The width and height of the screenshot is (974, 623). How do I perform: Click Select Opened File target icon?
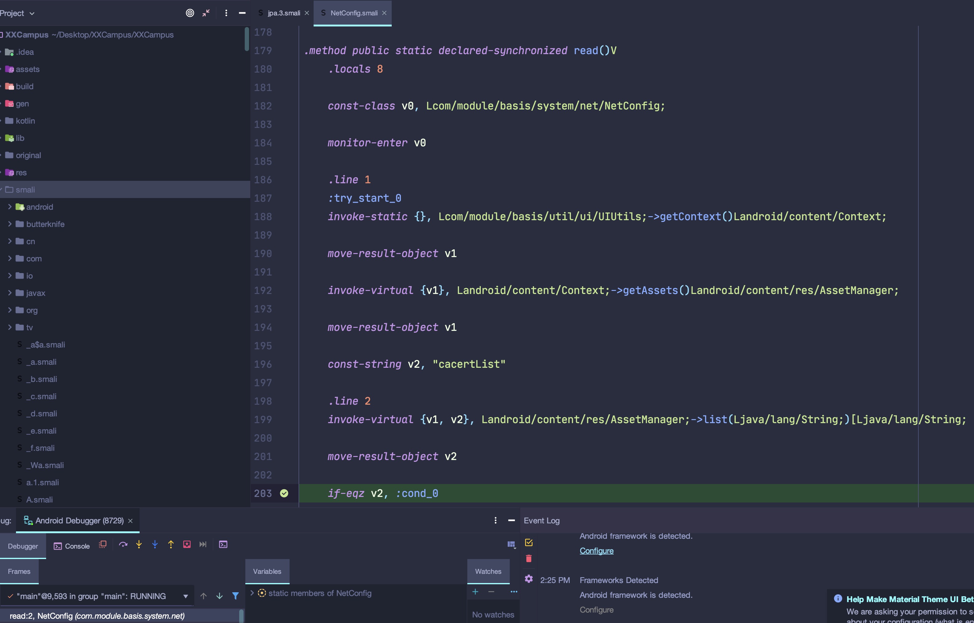coord(190,13)
